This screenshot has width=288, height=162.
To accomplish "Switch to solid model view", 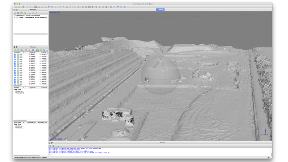I will (x=96, y=6).
